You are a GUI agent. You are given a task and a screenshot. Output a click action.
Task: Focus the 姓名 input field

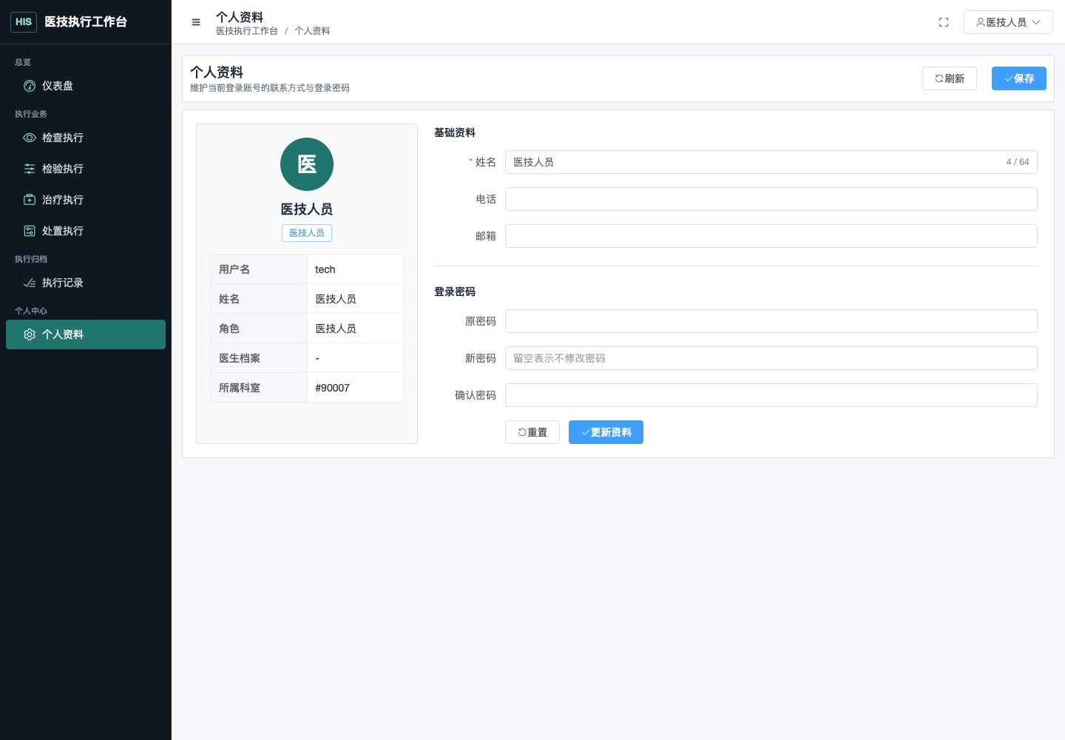click(x=771, y=162)
